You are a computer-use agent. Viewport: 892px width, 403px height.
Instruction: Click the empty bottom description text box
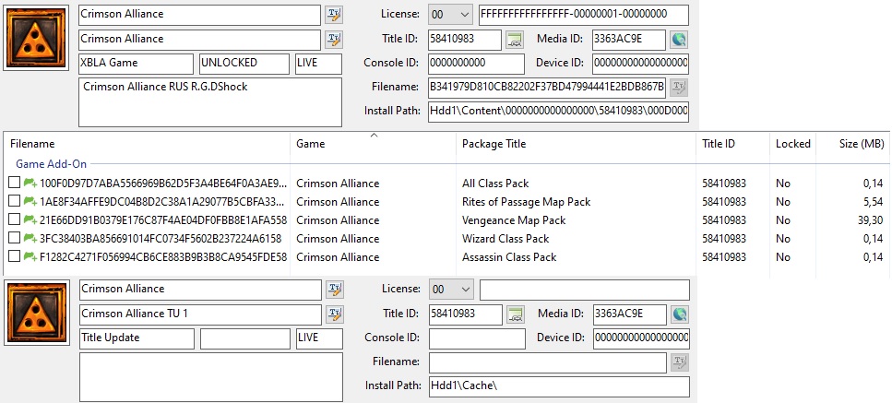[x=211, y=377]
